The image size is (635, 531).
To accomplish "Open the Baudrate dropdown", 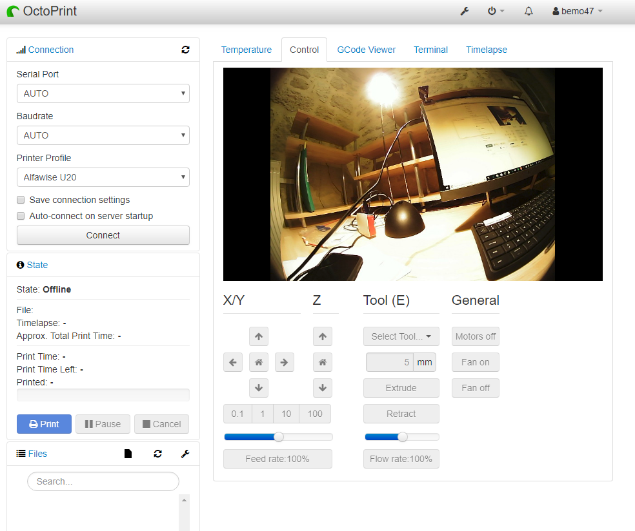I will pyautogui.click(x=103, y=135).
